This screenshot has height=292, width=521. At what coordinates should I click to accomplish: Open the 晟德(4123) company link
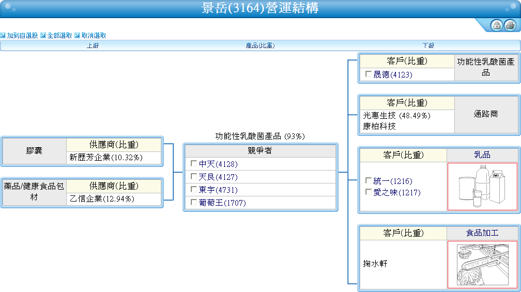tap(393, 75)
